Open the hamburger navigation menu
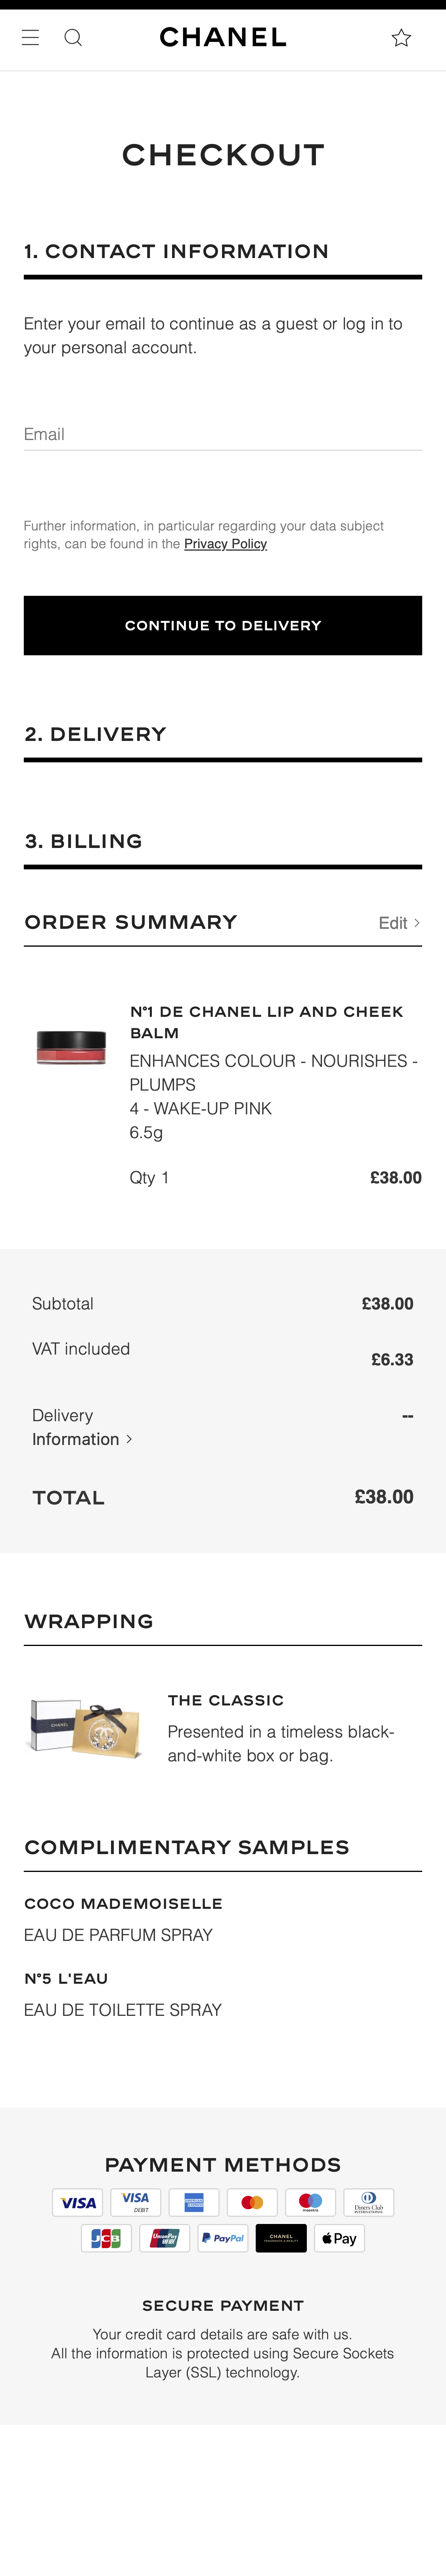 [31, 38]
